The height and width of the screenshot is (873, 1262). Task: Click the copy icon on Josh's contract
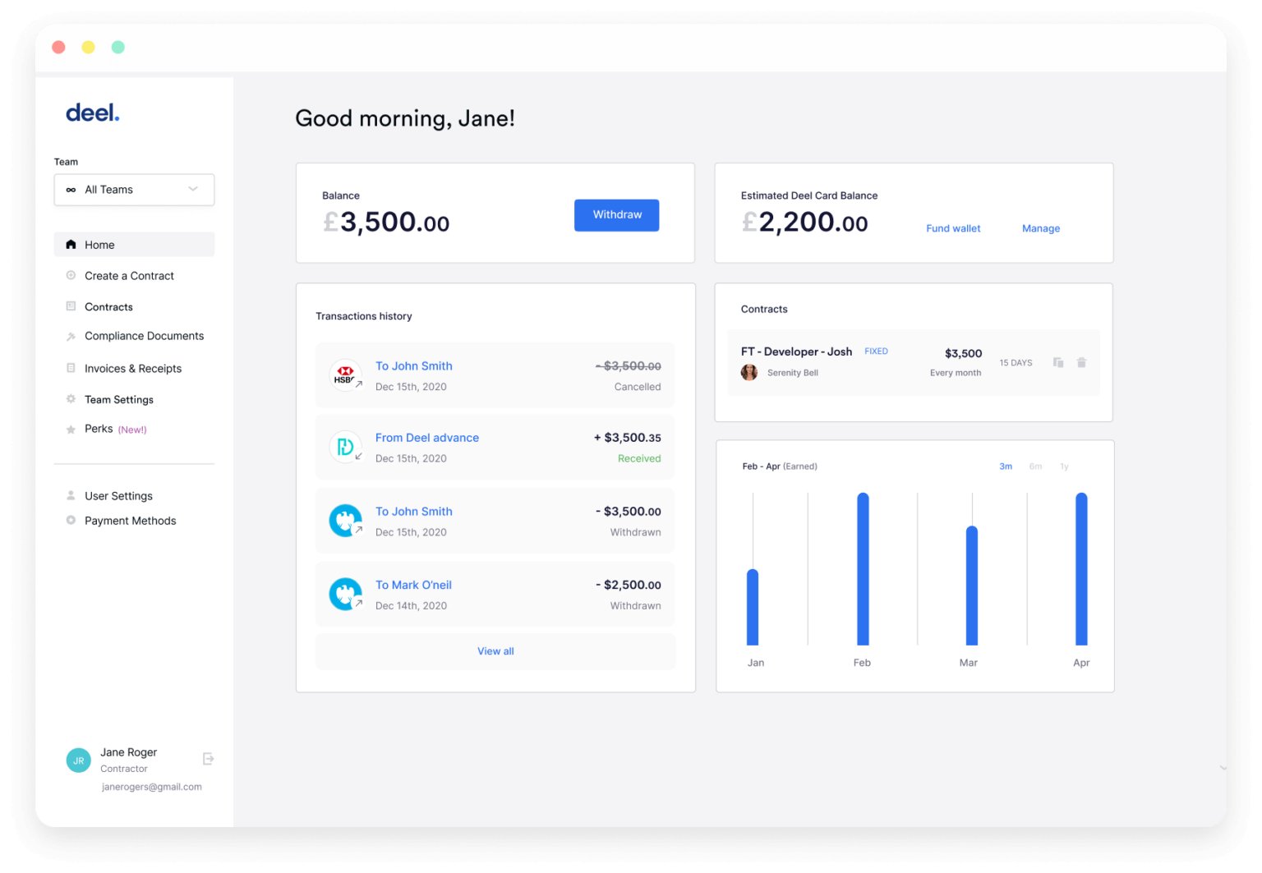pos(1058,362)
